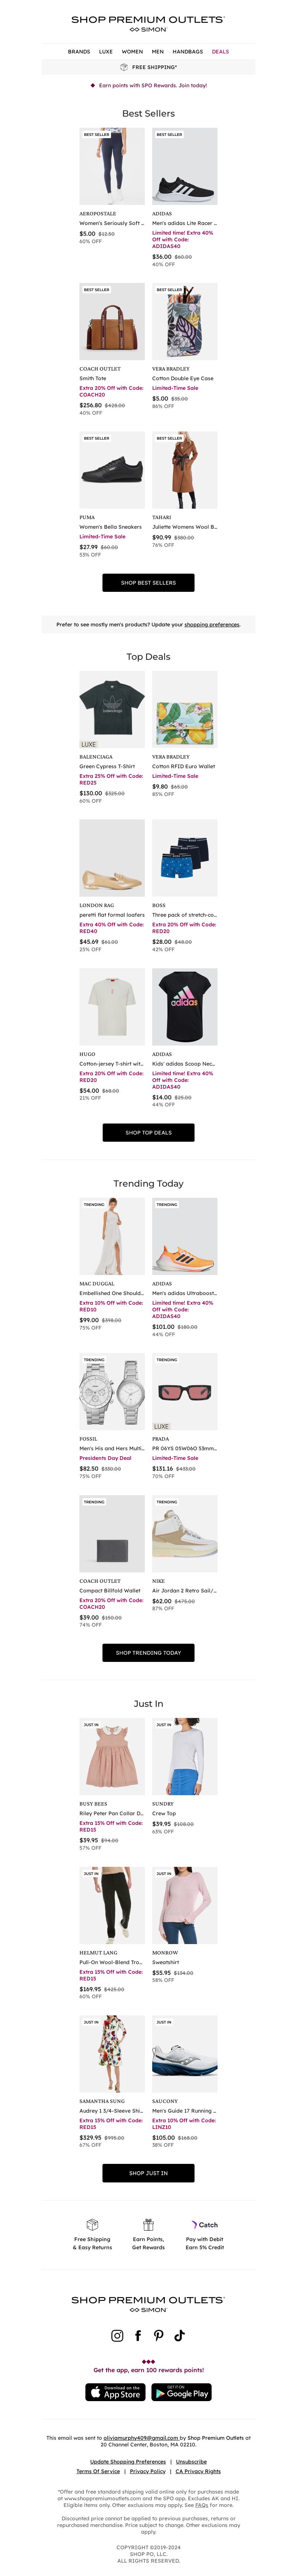This screenshot has height=2576, width=297.
Task: Click the Free Shipping box icon
Action: (92, 2224)
